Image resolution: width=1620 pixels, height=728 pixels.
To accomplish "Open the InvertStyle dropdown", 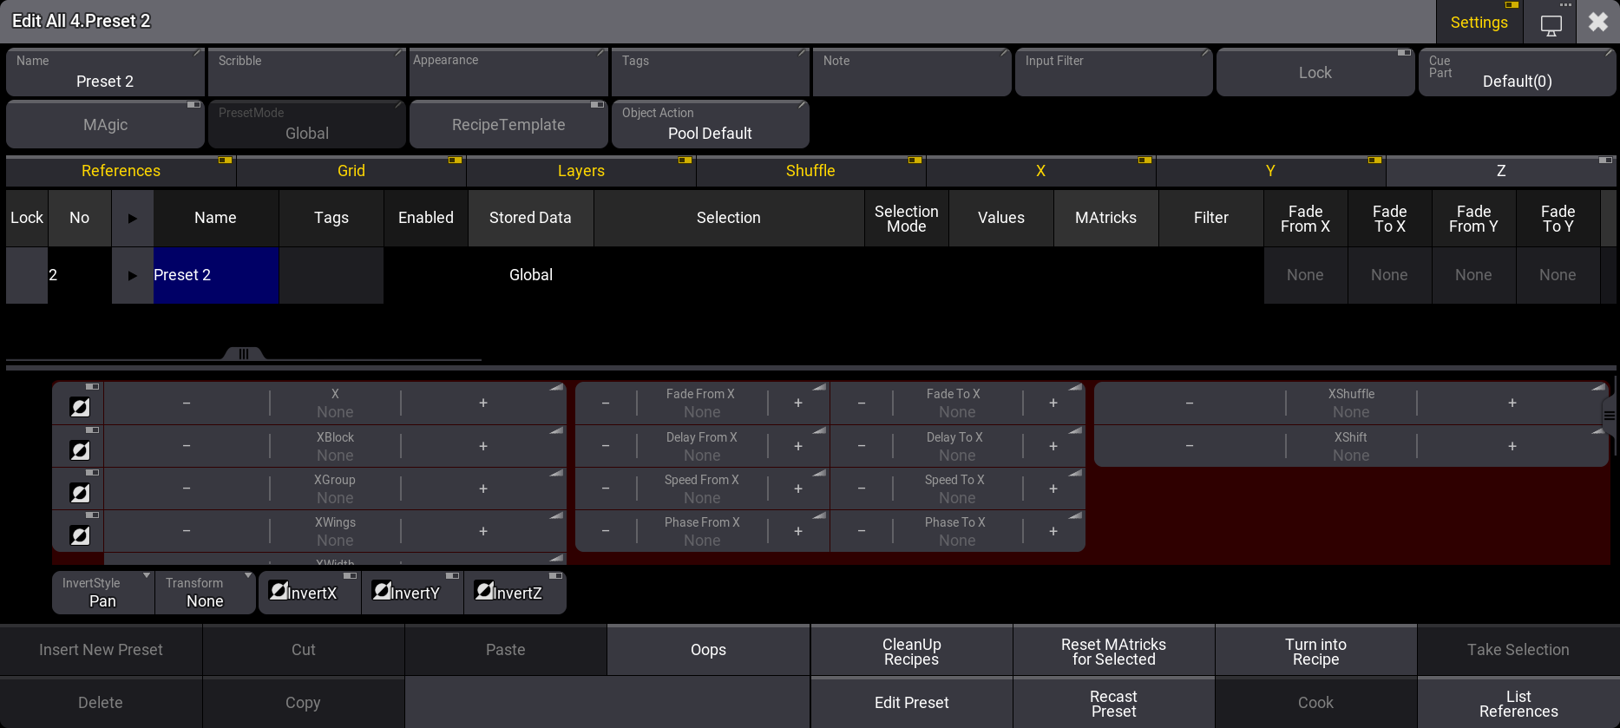I will click(x=102, y=593).
